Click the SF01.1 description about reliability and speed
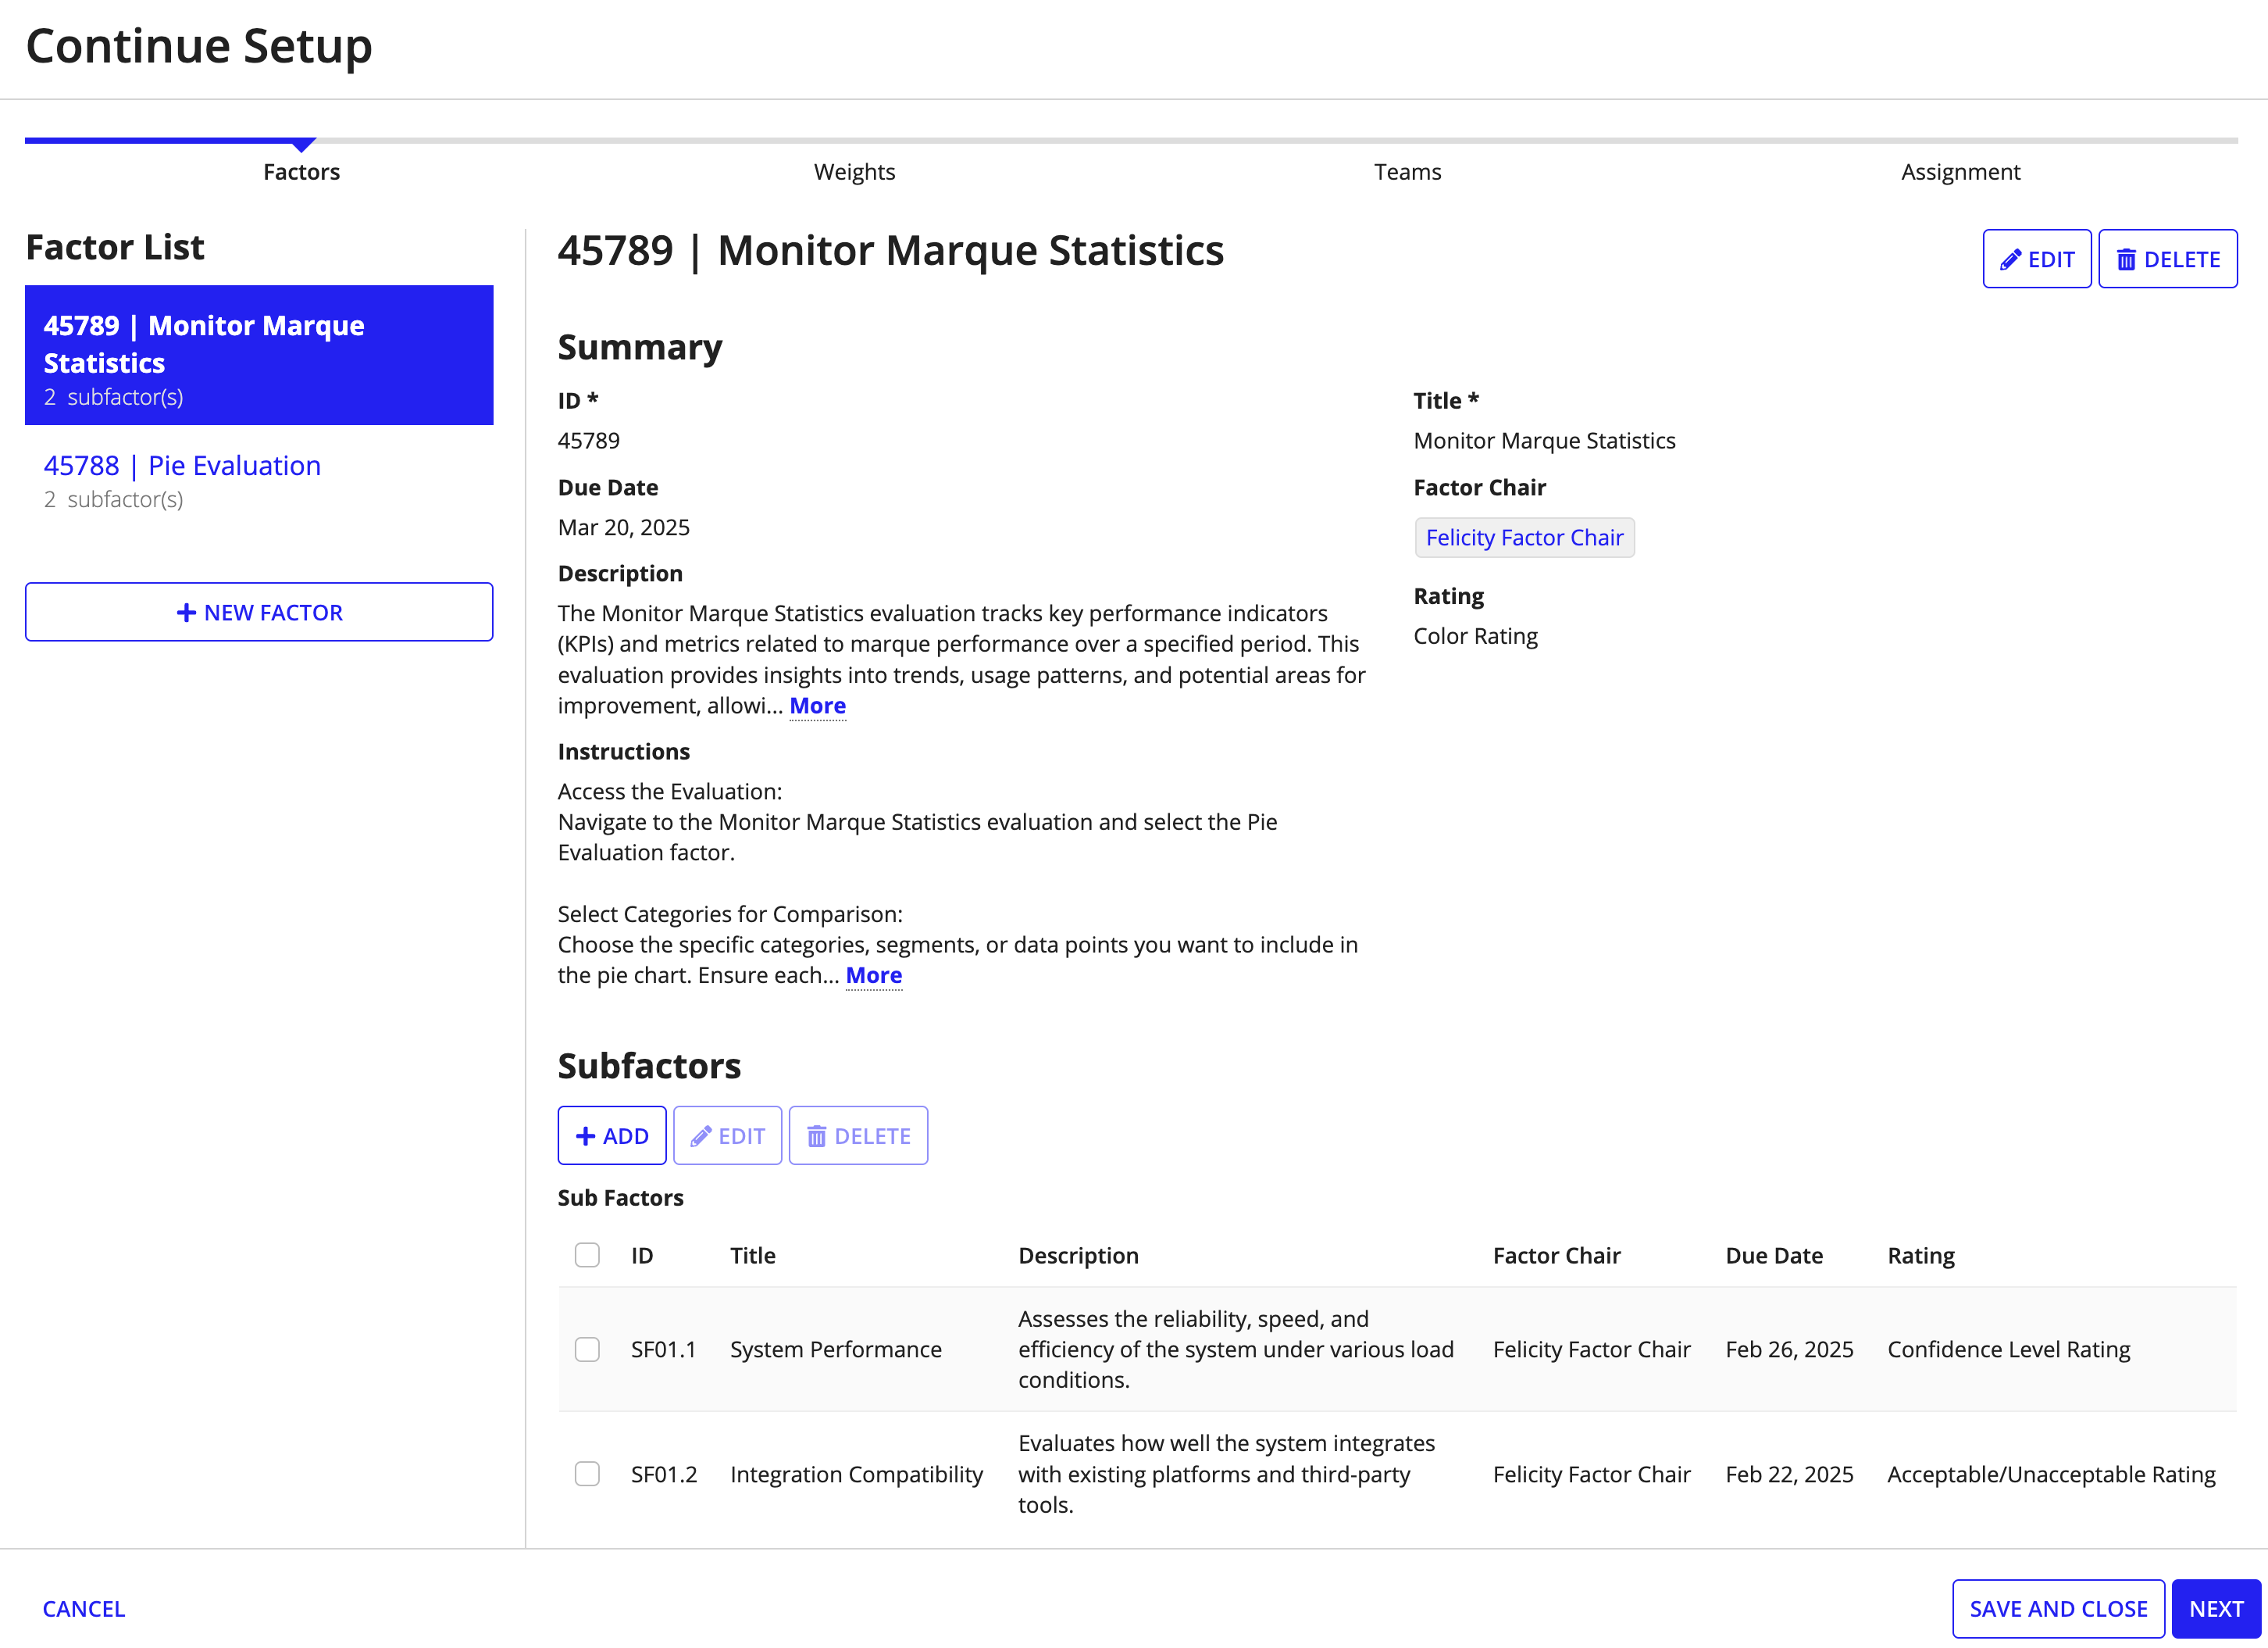 point(1236,1349)
